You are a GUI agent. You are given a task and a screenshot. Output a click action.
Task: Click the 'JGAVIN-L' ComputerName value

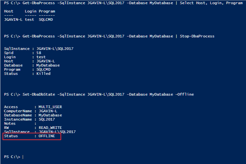click(48, 111)
